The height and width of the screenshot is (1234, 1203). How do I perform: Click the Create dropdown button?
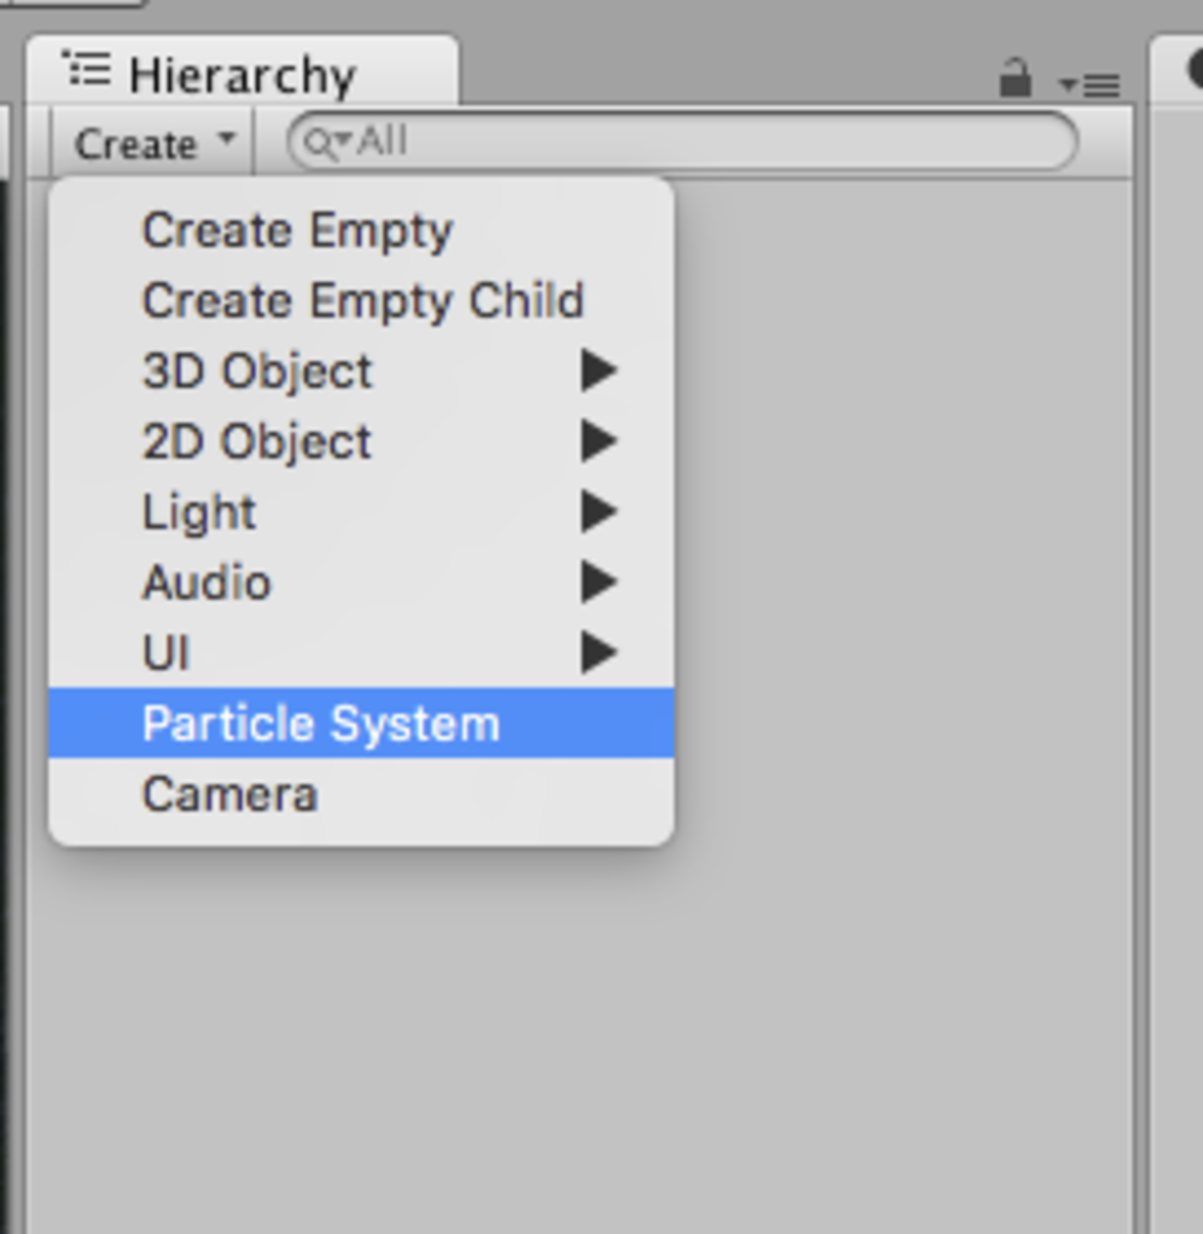tap(154, 143)
